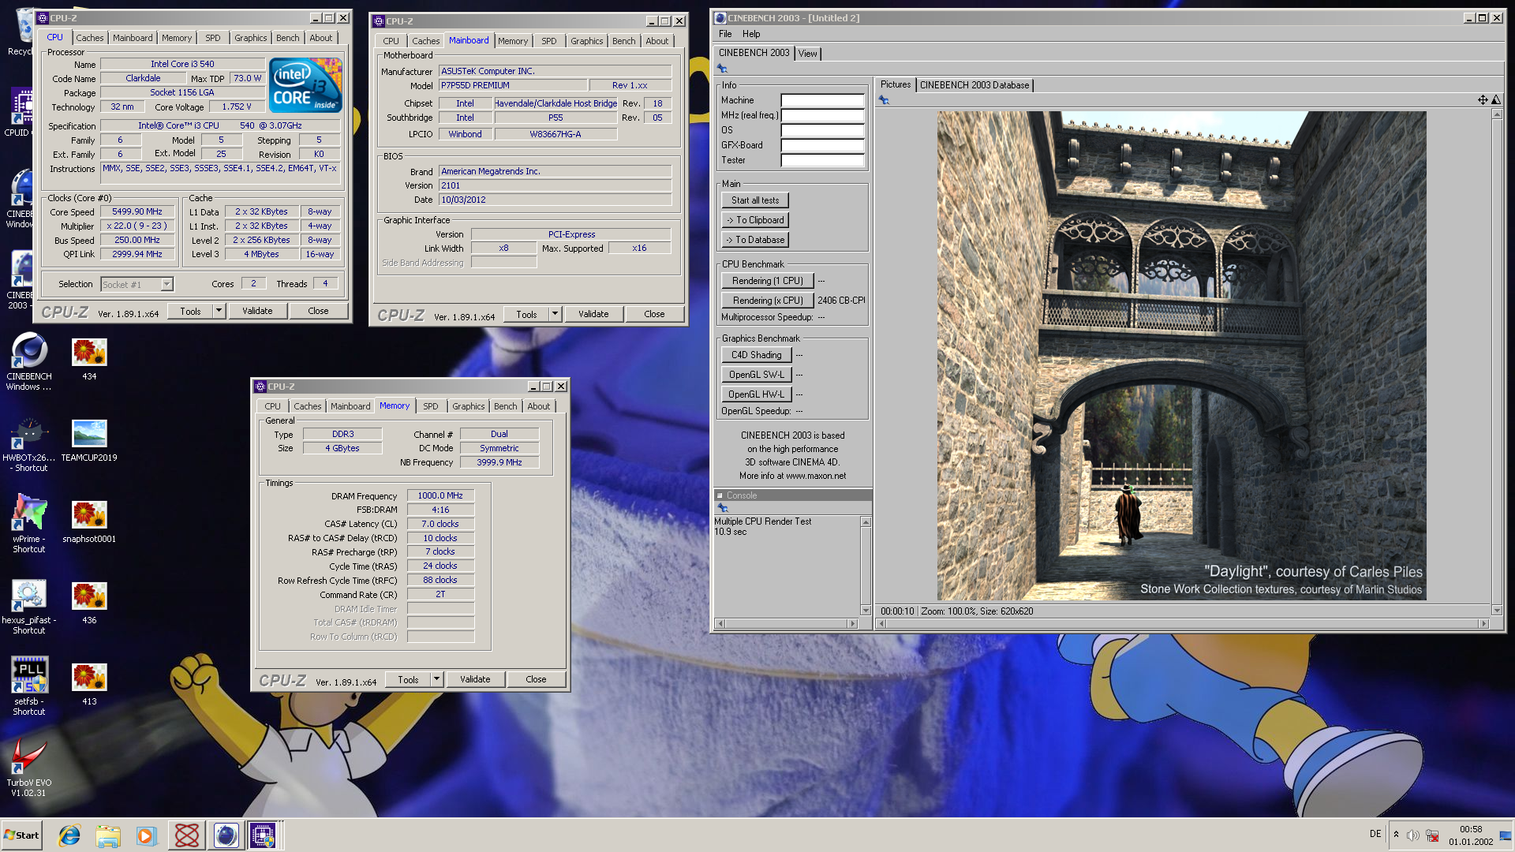Open SPD tab in Mainboard CPU-Z window
The image size is (1515, 852).
549,41
